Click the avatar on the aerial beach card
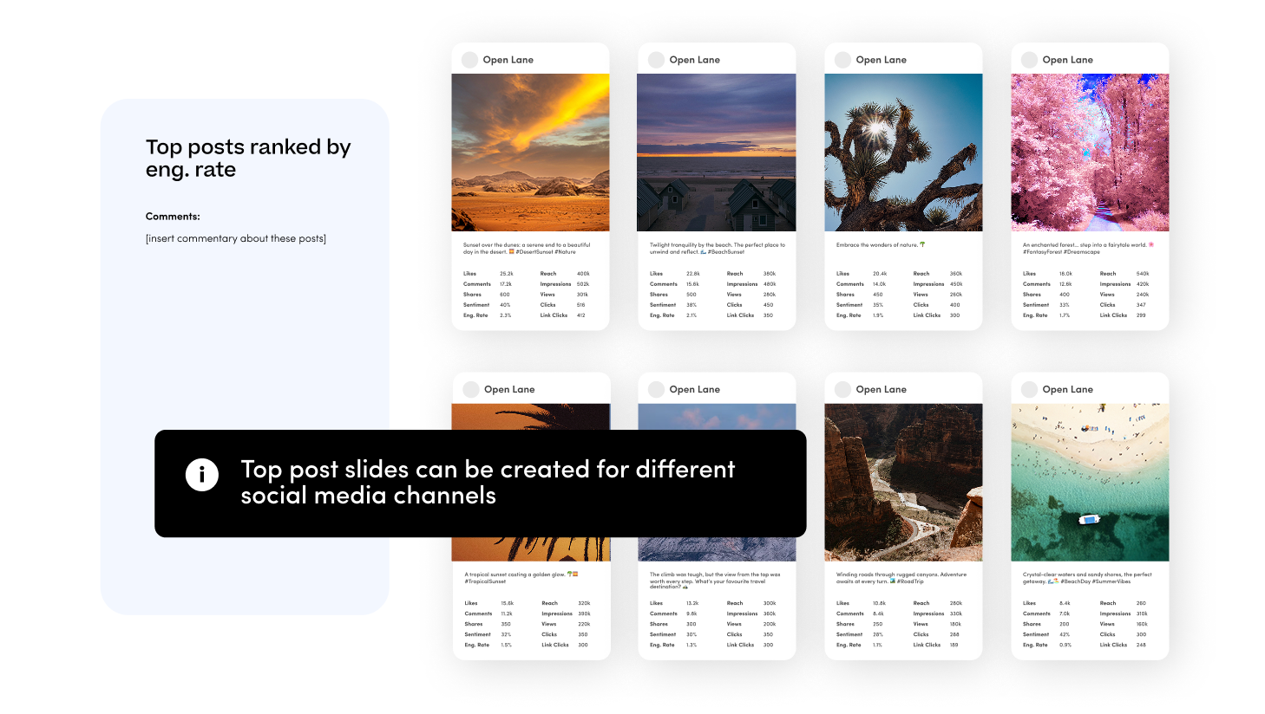The height and width of the screenshot is (714, 1265). click(x=1029, y=389)
